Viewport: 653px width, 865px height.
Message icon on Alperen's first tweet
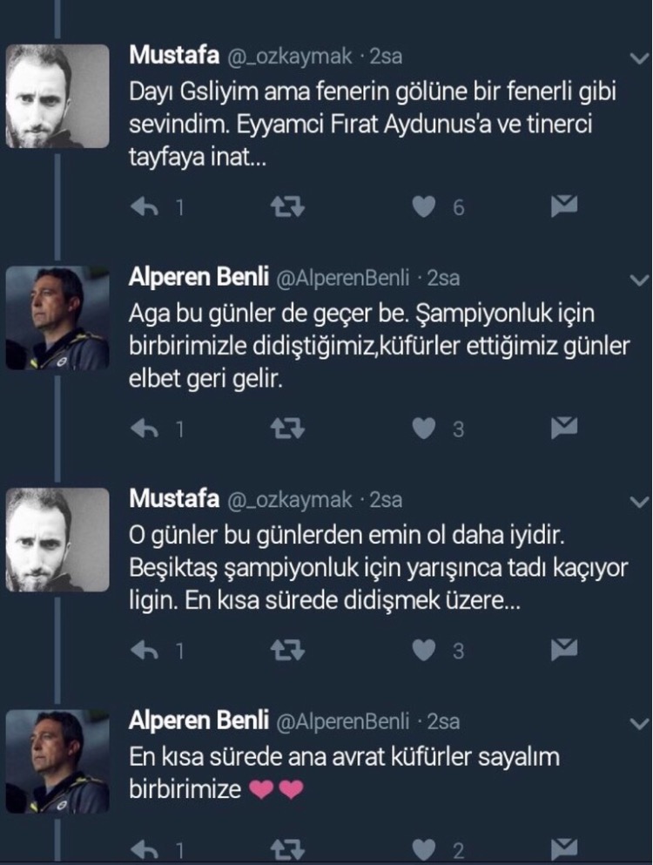pyautogui.click(x=565, y=428)
